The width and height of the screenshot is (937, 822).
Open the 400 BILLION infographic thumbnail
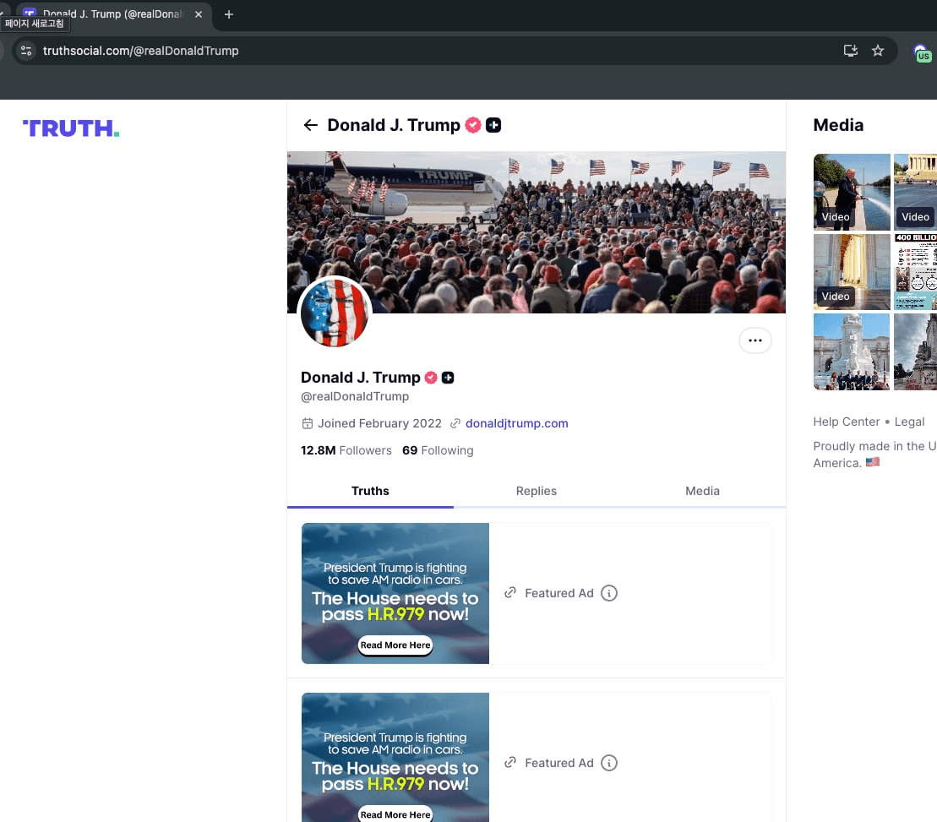tap(916, 272)
